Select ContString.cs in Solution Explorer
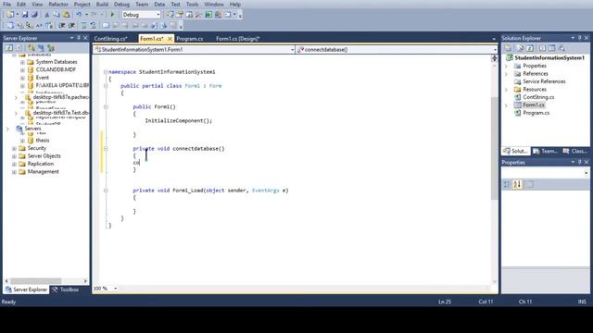Image resolution: width=593 pixels, height=333 pixels. click(x=538, y=97)
